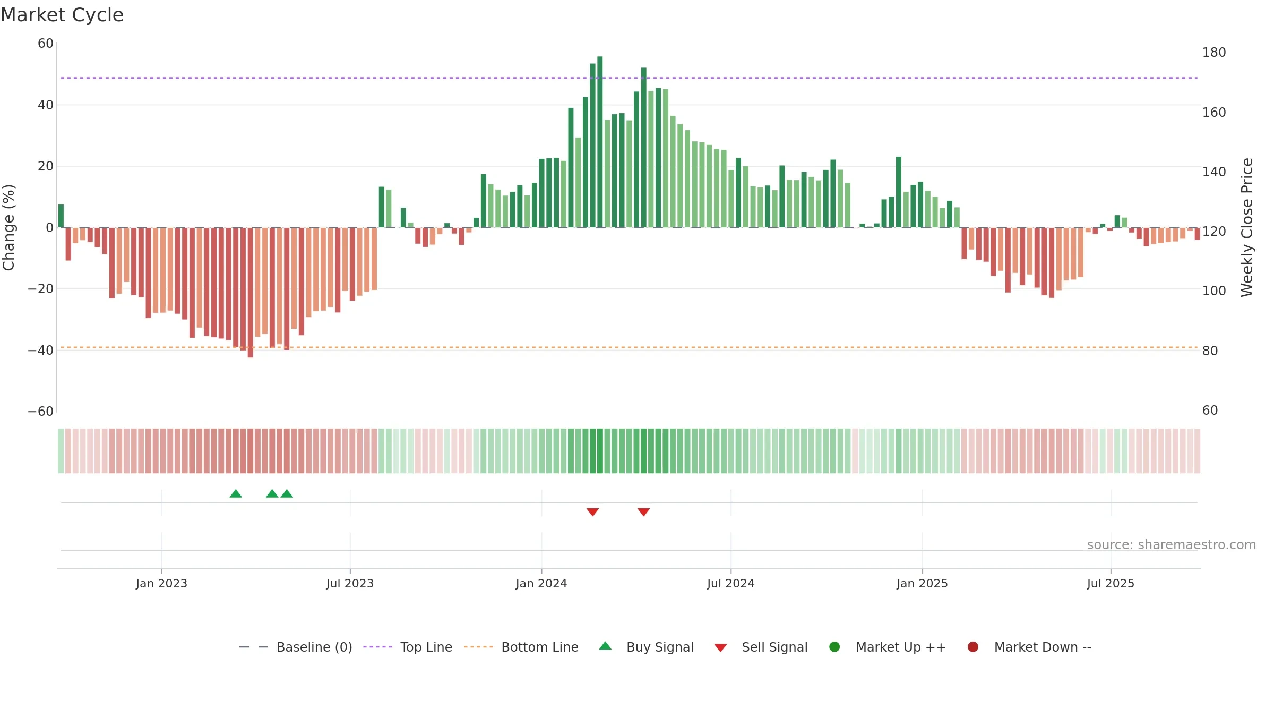
Task: Click the first buy signal triangle of 2023
Action: (x=236, y=494)
